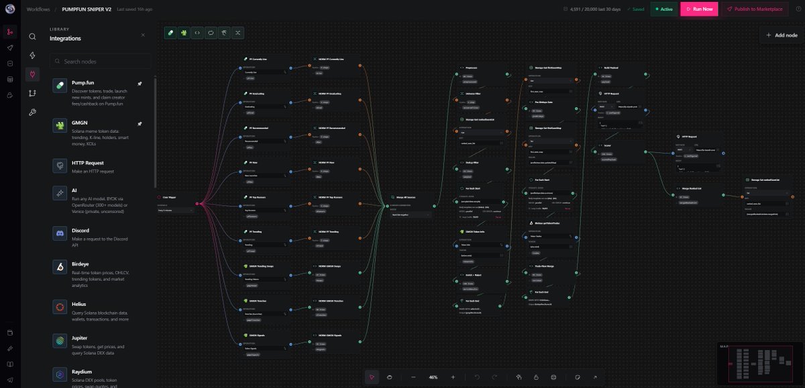Click the app logo at top left
Viewport: 805px width, 388px height.
tap(10, 9)
